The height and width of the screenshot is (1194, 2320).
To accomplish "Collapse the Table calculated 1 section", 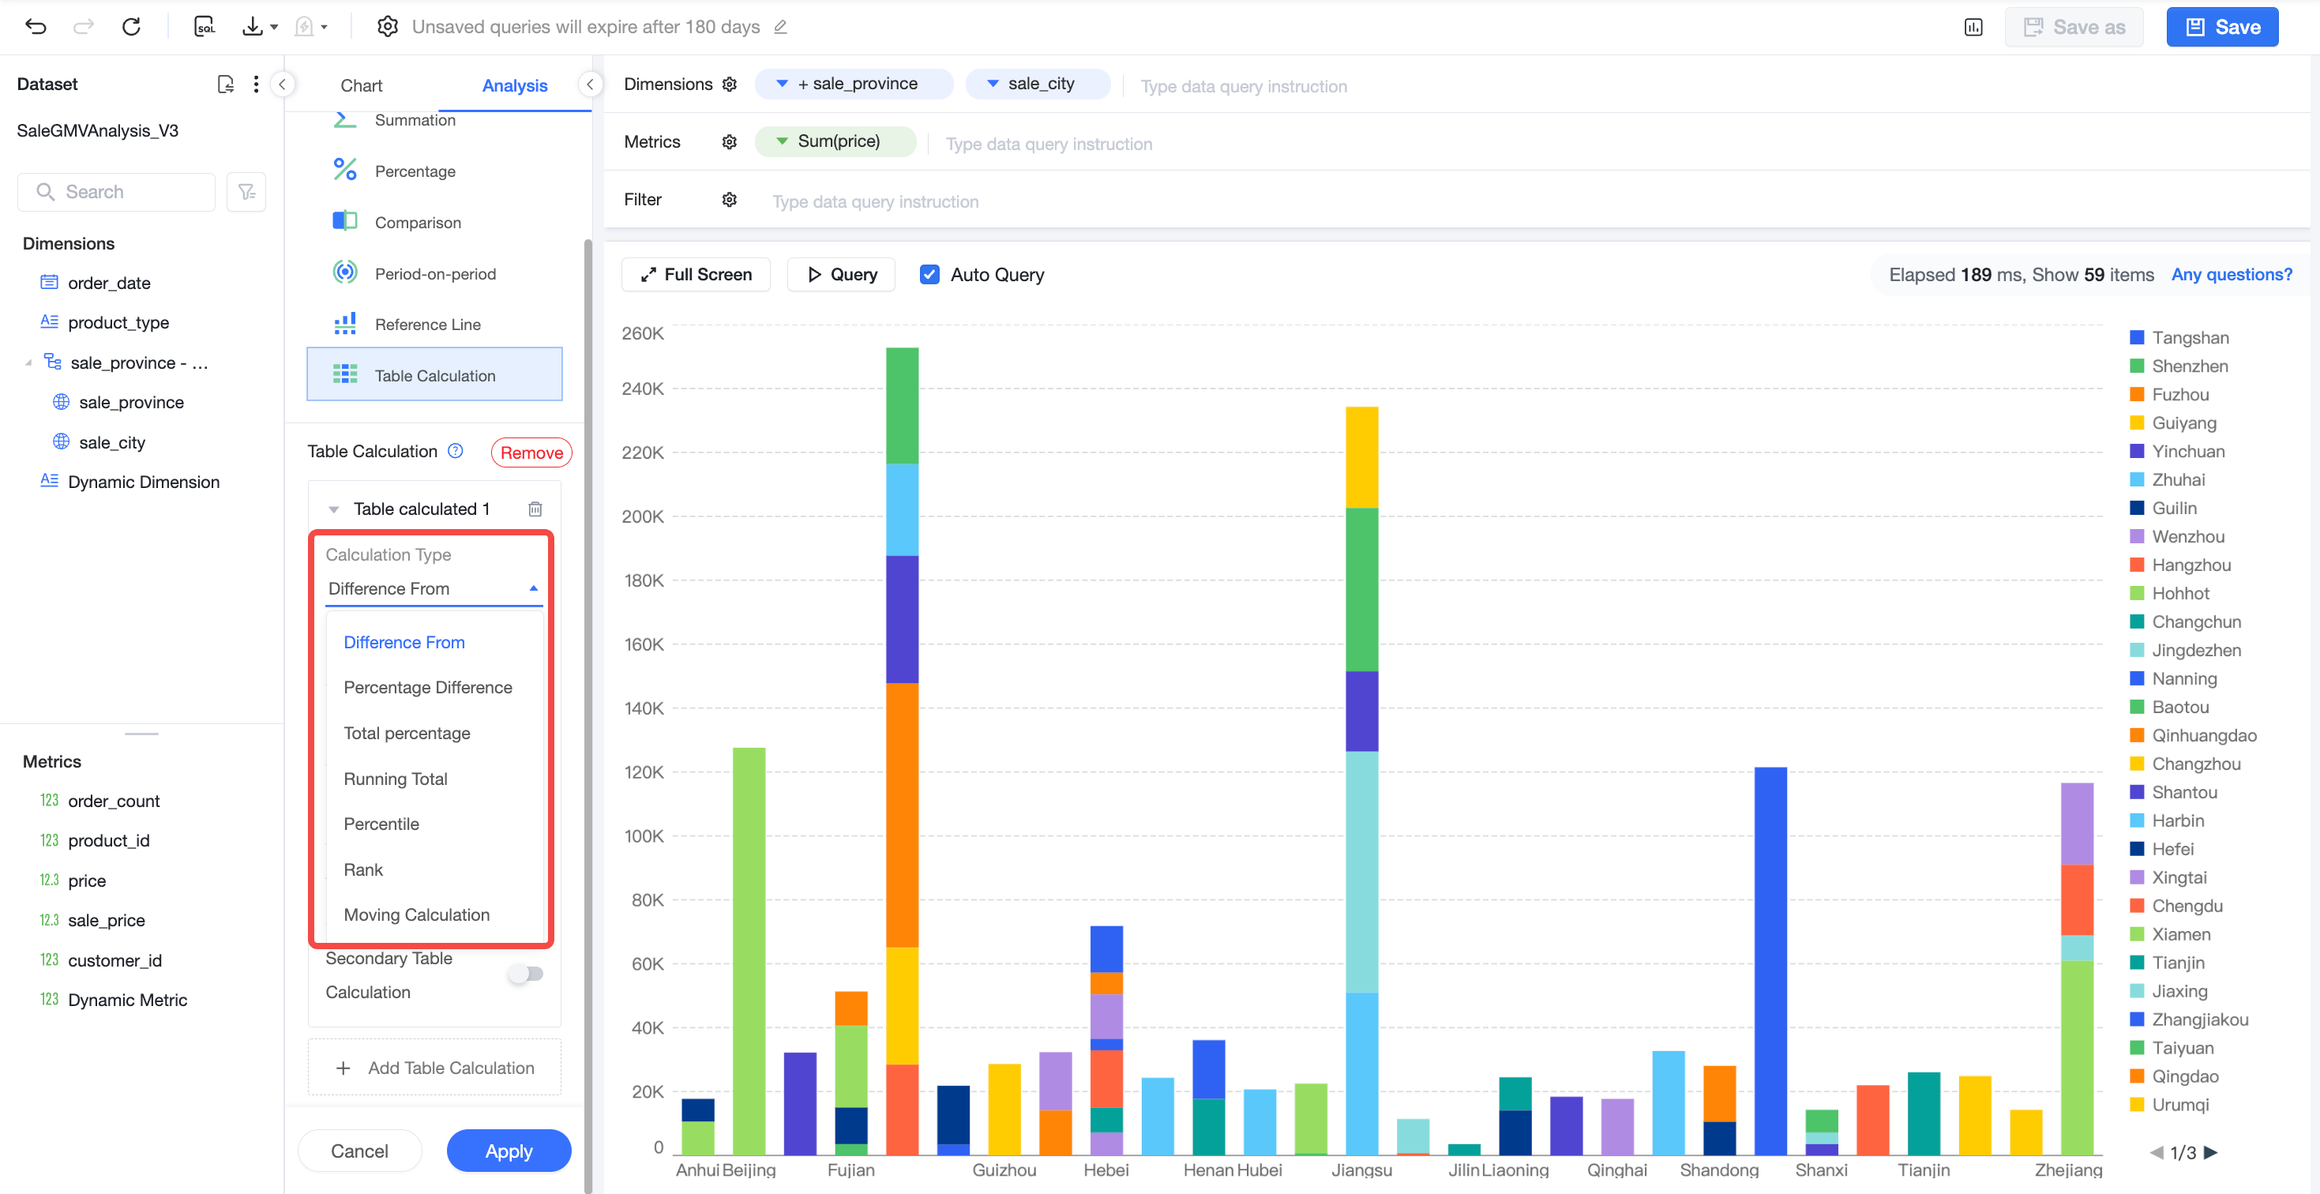I will [334, 509].
